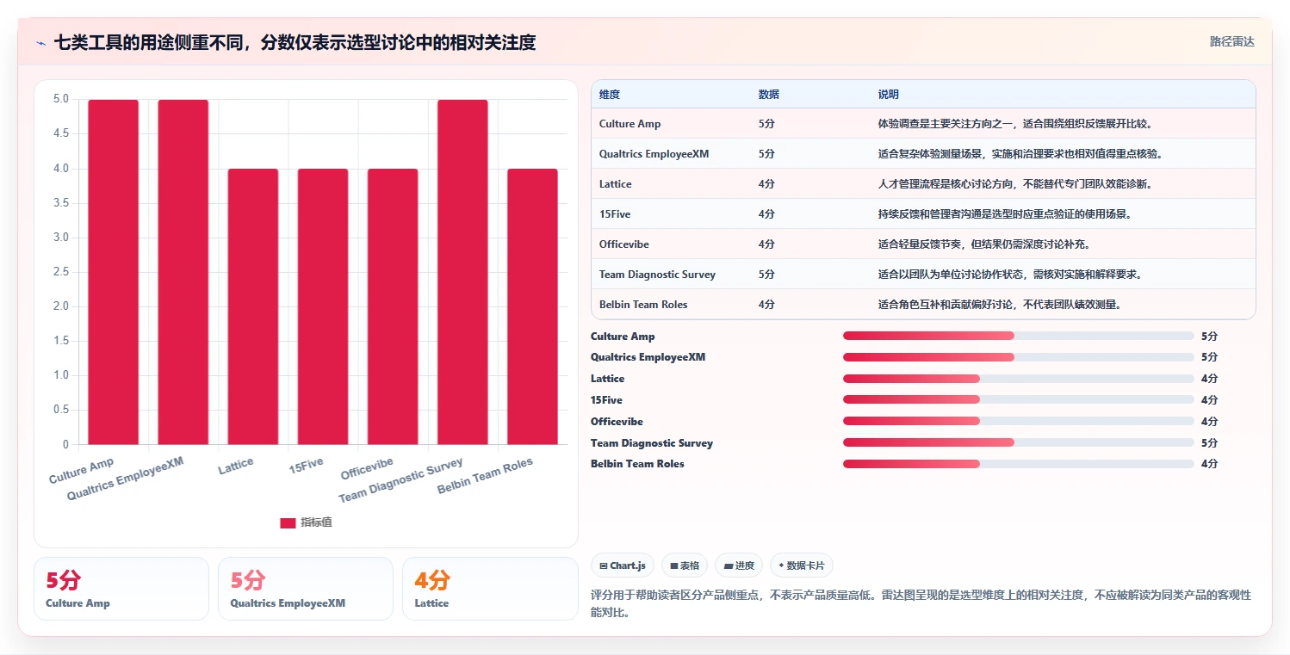Open the Qualtrics EmployeeXM 5分 summary card
The width and height of the screenshot is (1290, 655).
pyautogui.click(x=306, y=589)
